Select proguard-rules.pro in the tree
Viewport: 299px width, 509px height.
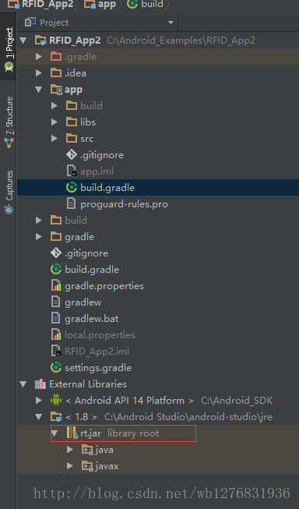125,204
